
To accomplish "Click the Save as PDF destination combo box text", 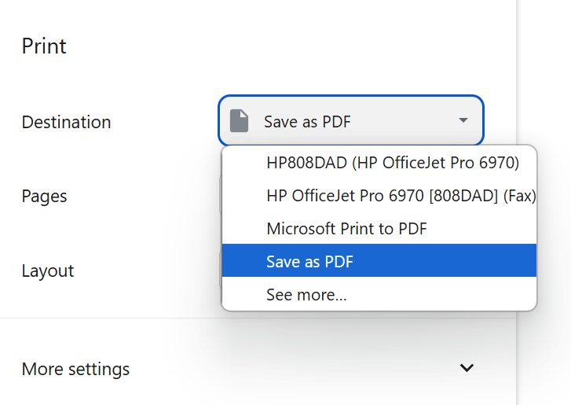I will coord(307,122).
